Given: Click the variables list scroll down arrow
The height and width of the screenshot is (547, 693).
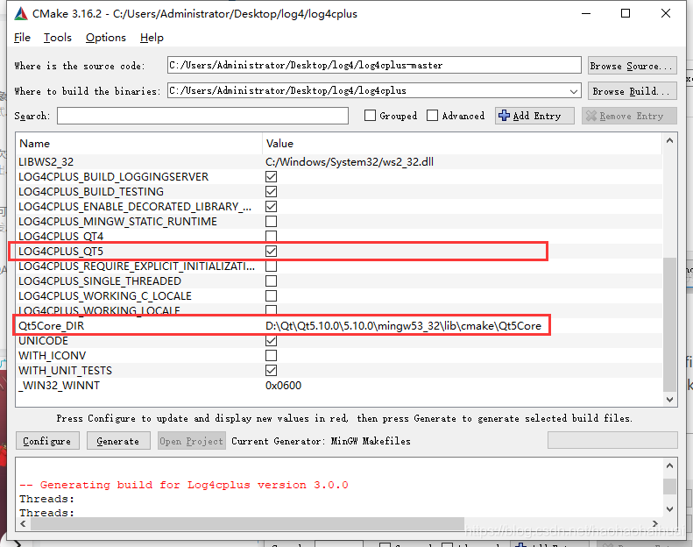Looking at the screenshot, I should point(669,400).
